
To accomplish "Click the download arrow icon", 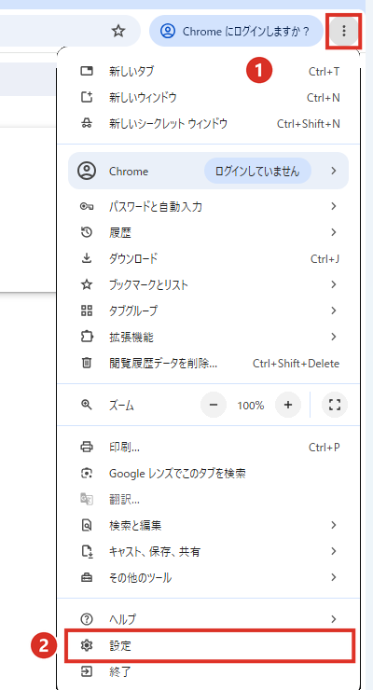I will pyautogui.click(x=87, y=259).
